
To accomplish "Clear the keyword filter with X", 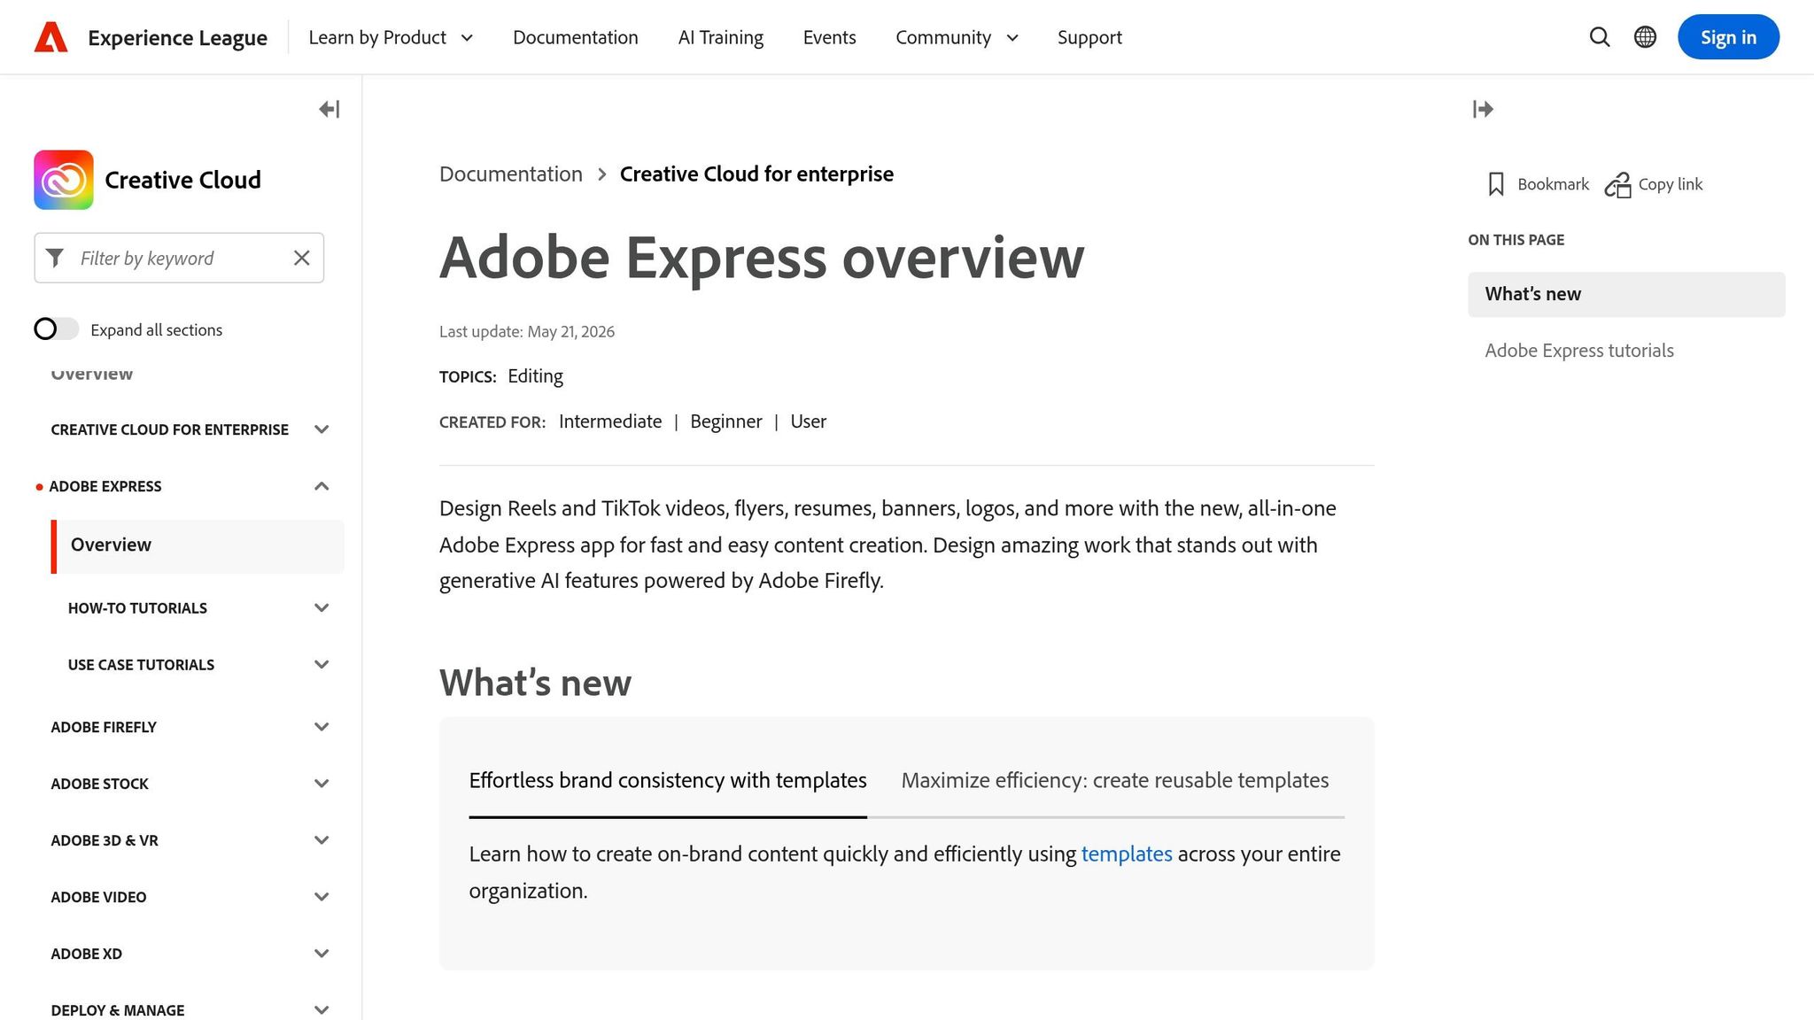I will (302, 258).
